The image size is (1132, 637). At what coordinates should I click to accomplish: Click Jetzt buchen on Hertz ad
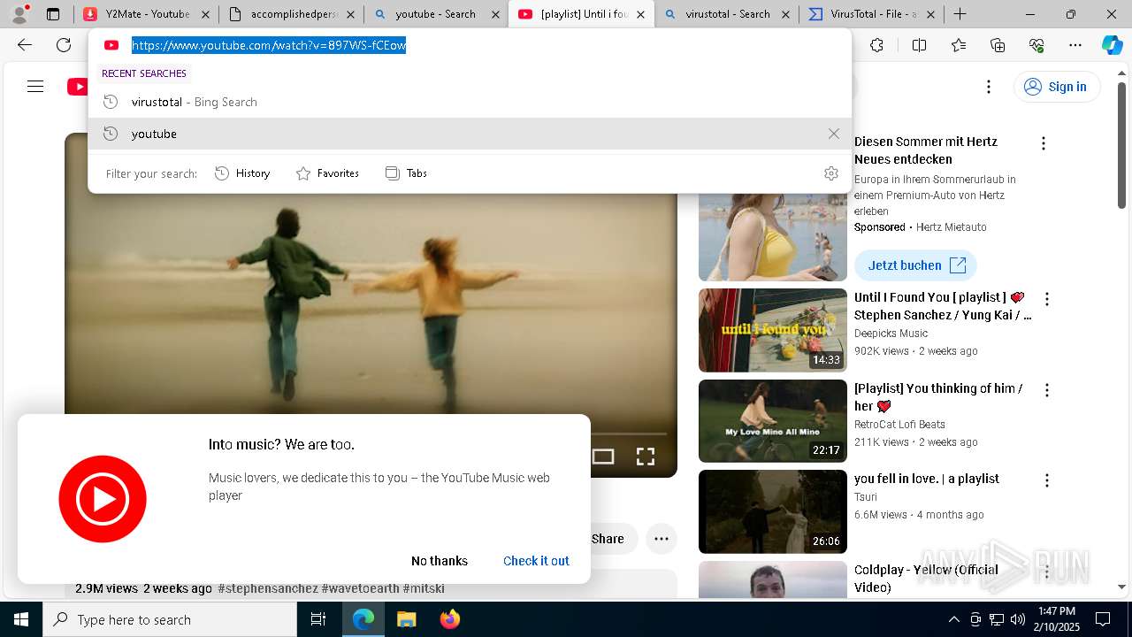915,265
